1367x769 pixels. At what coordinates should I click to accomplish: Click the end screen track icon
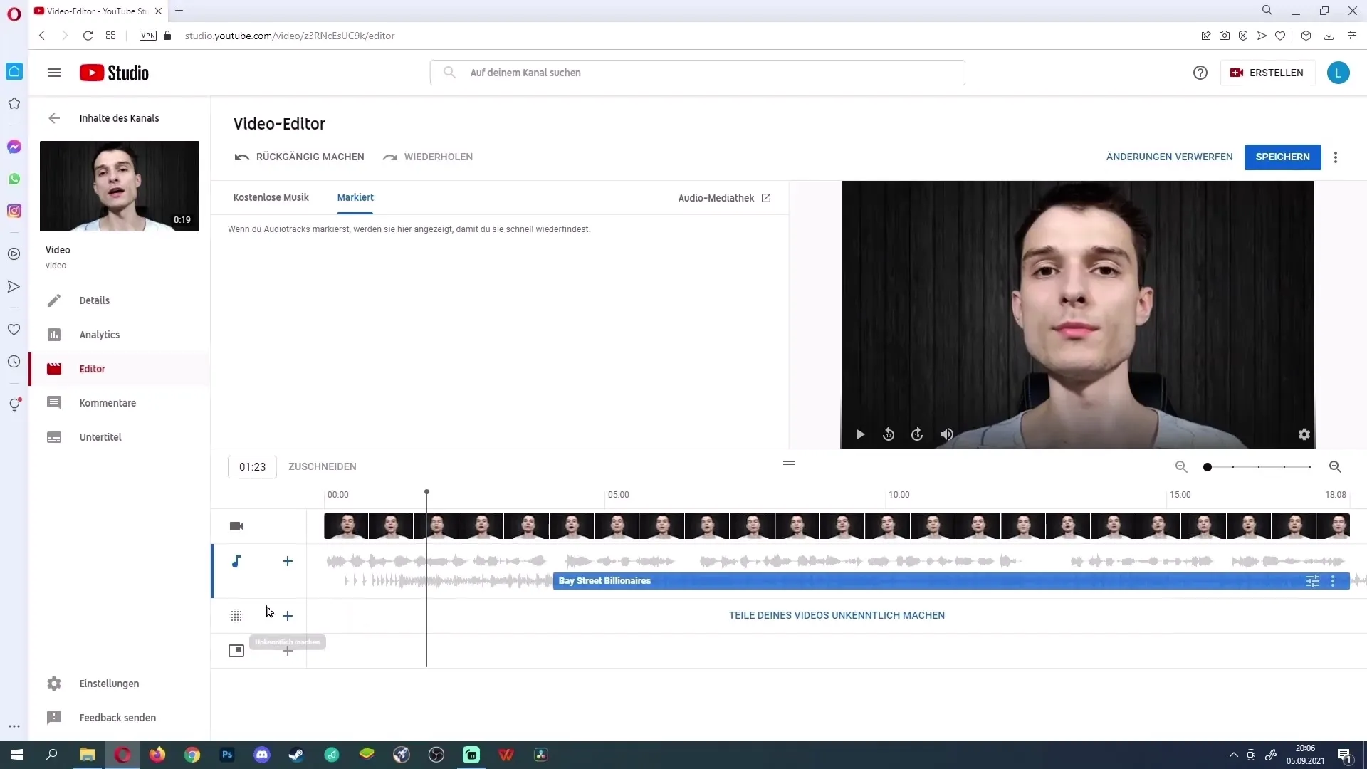236,651
